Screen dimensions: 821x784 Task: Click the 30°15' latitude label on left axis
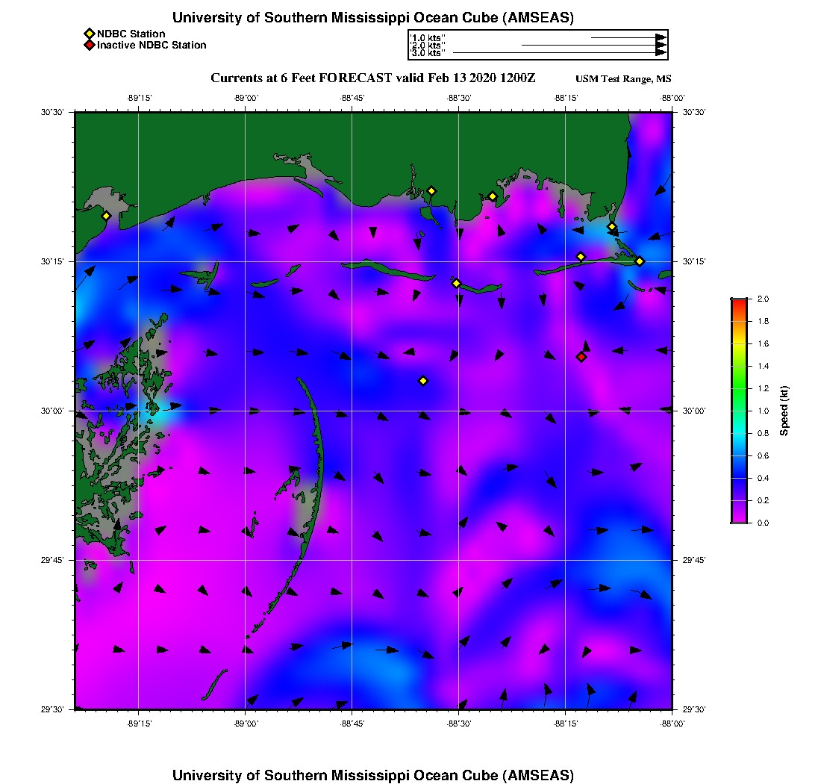pyautogui.click(x=57, y=261)
